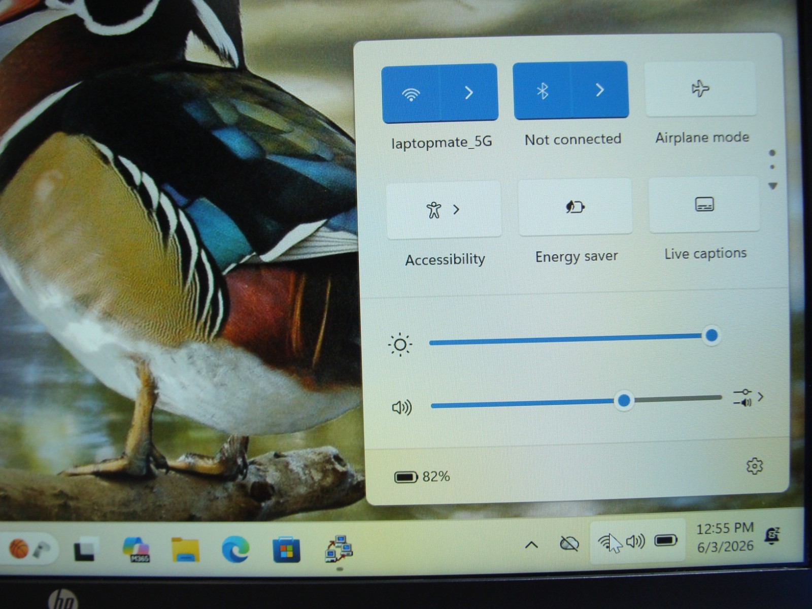The width and height of the screenshot is (812, 609).
Task: Click the brightness sun icon
Action: click(x=400, y=345)
